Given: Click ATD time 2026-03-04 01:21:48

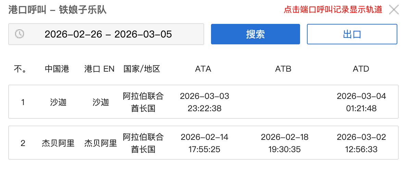Looking at the screenshot, I should (361, 102).
